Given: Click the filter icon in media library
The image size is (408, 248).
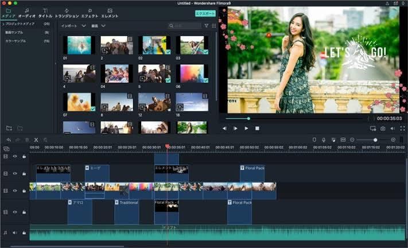Looking at the screenshot, I should click(206, 25).
